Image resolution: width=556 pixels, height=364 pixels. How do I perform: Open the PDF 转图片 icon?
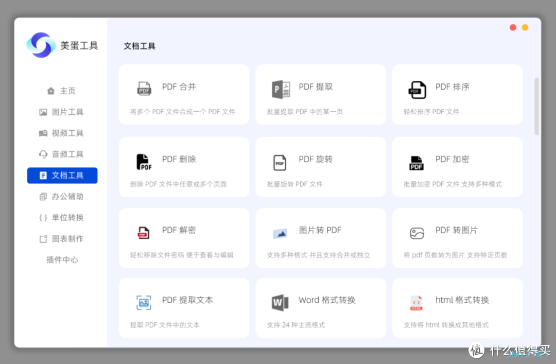click(416, 233)
